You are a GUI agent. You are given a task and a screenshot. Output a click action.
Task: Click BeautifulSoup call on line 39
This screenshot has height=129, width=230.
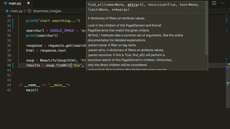click(63, 60)
